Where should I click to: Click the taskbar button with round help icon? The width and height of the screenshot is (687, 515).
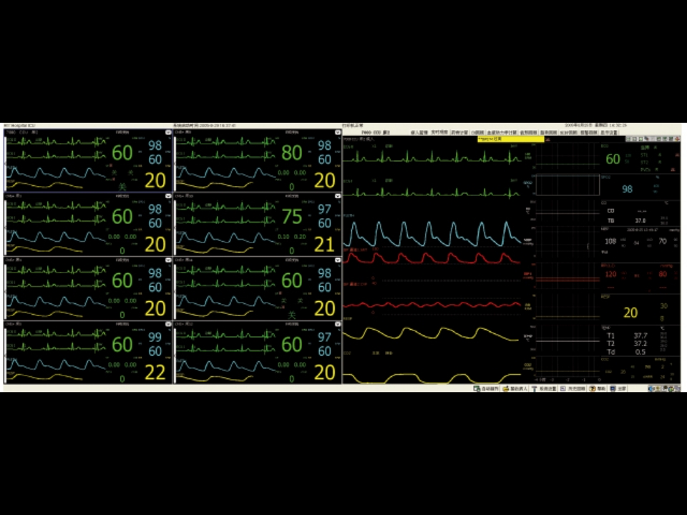[x=597, y=388]
